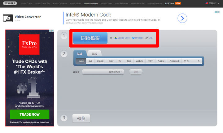Select Apple device format

161,61
